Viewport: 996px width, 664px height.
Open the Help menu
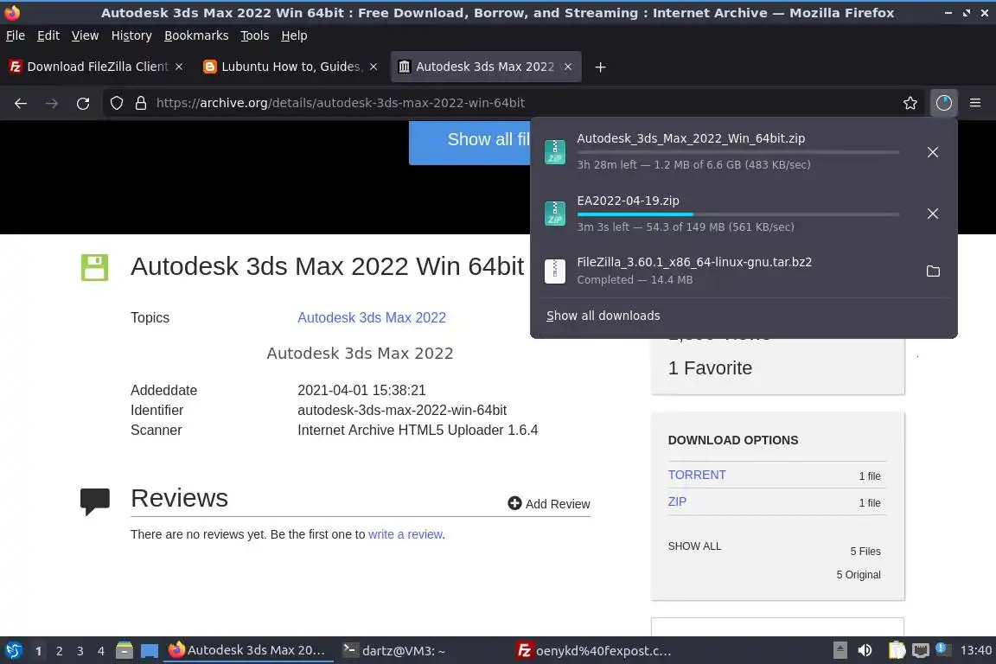[294, 35]
